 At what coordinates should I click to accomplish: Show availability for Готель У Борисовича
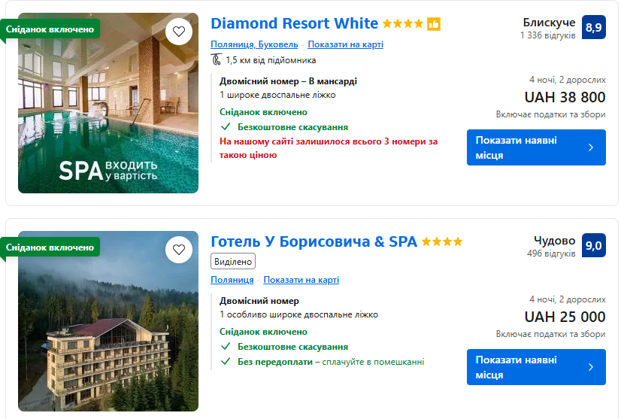(x=535, y=367)
